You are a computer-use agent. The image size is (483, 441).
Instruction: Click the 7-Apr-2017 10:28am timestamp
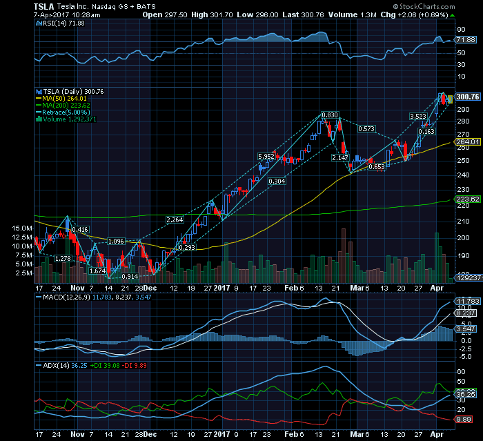pyautogui.click(x=67, y=14)
